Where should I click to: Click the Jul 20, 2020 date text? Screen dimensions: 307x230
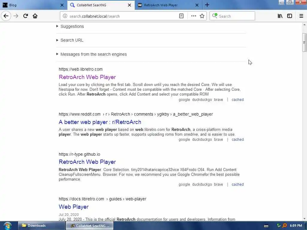pyautogui.click(x=69, y=214)
